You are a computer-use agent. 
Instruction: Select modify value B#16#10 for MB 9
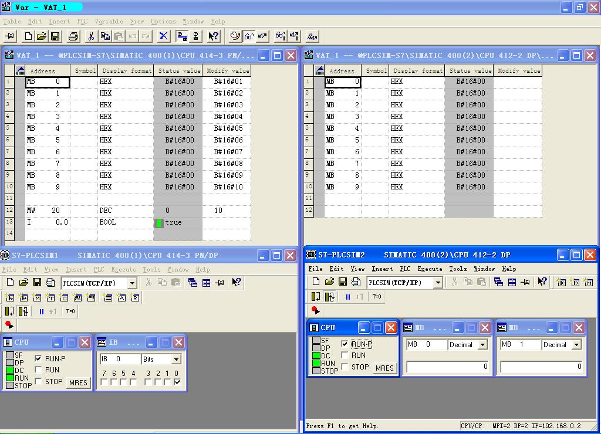point(227,187)
